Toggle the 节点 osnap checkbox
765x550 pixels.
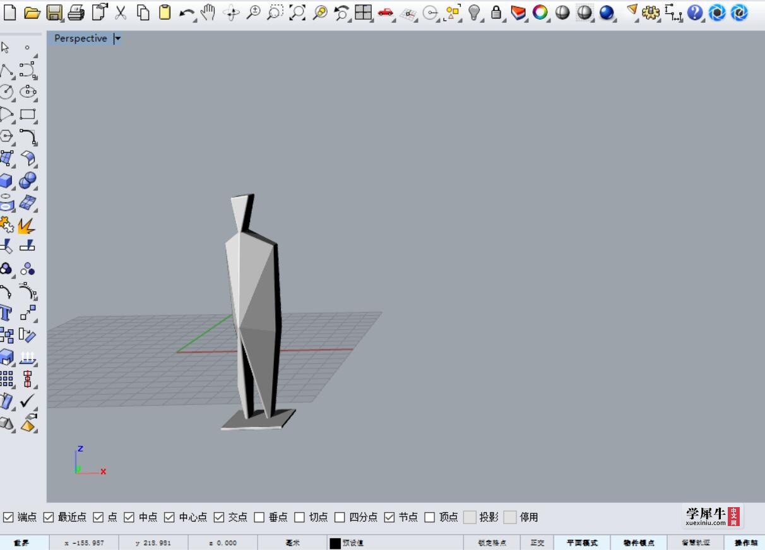[389, 517]
